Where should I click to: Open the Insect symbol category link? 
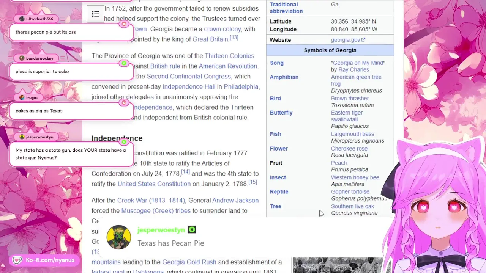click(278, 177)
